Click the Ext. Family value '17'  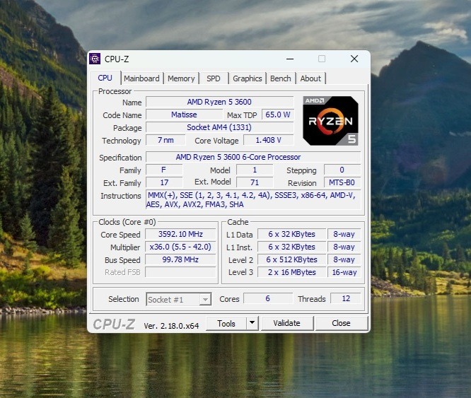(x=164, y=182)
